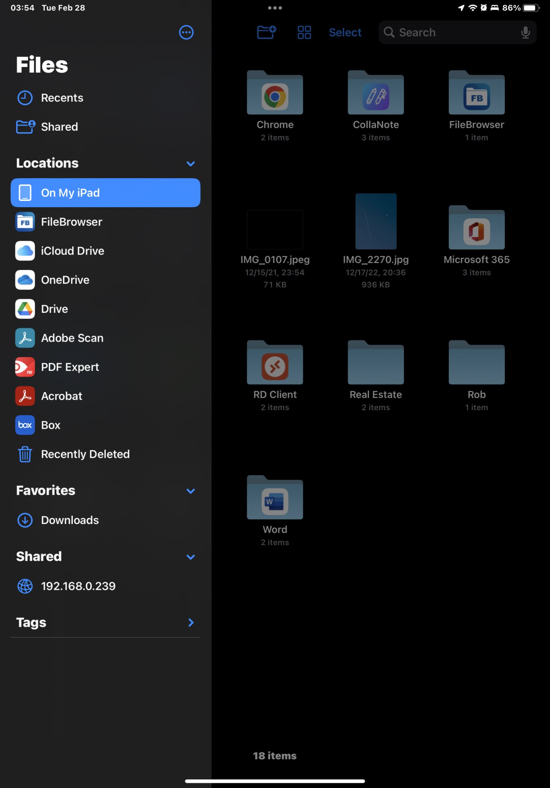Click the Recently Deleted trash icon
Screen dimensions: 550x788
25,454
